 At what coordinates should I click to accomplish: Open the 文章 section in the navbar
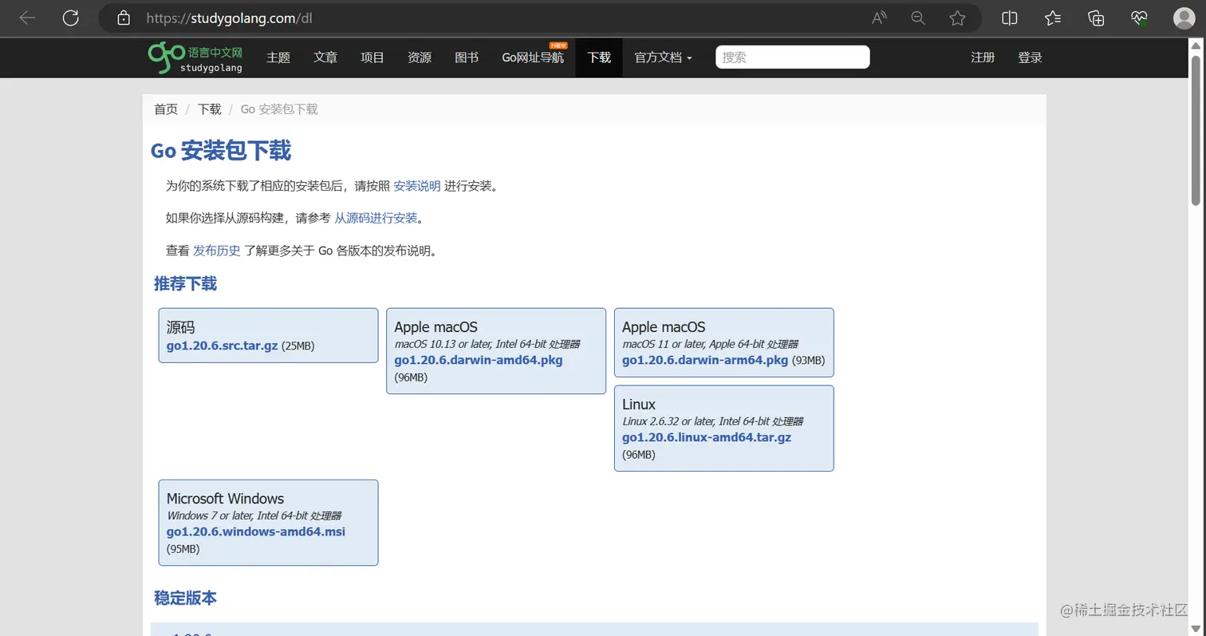[x=325, y=57]
